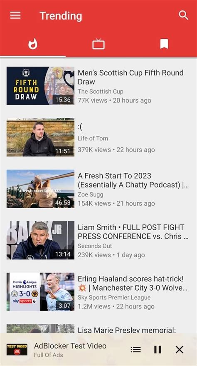Tap the search magnifier icon
The width and height of the screenshot is (197, 366).
(184, 15)
